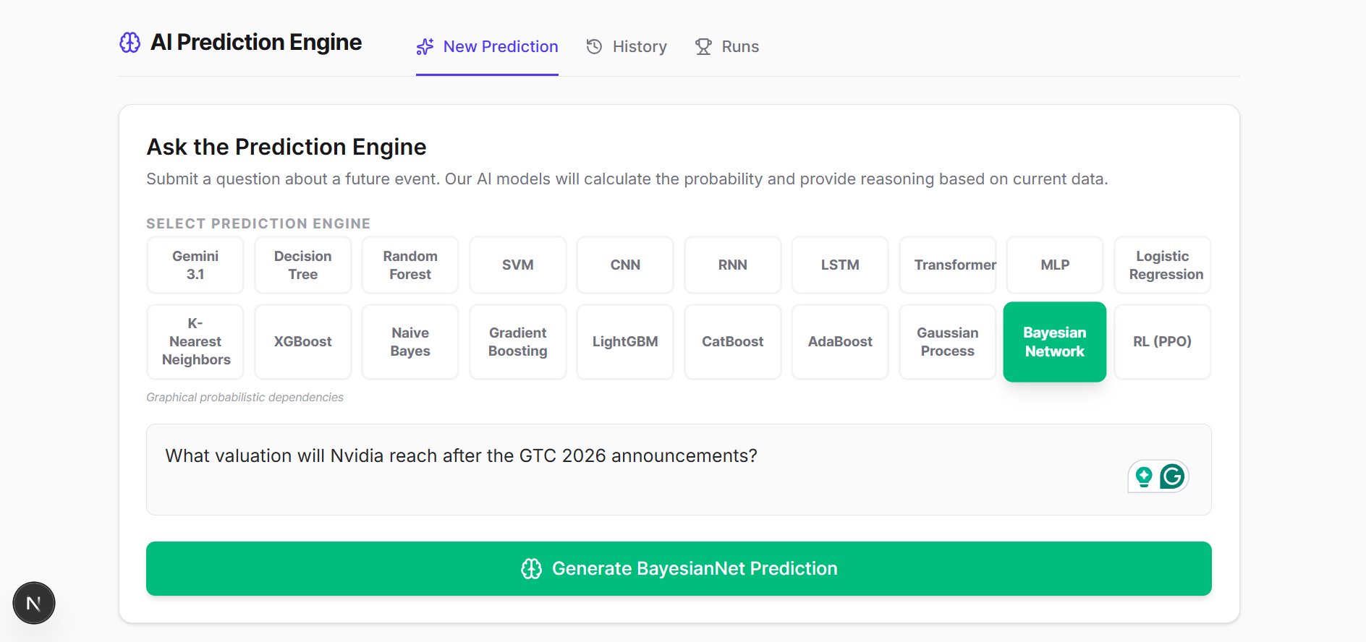Switch to the Runs tab
The image size is (1366, 642).
pos(727,47)
